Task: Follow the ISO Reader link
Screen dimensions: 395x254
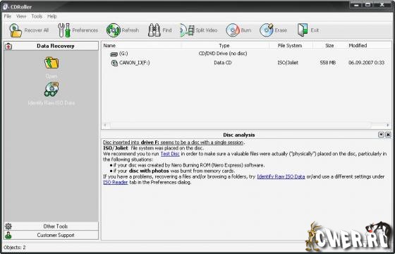Action: pos(116,183)
